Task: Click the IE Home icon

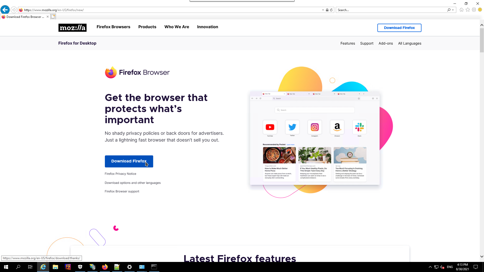Action: click(x=461, y=10)
